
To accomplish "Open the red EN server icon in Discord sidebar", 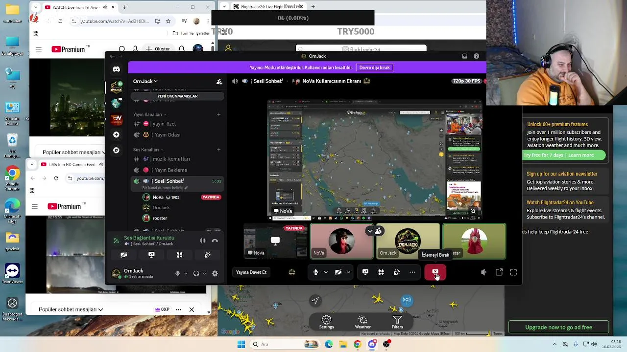I will (116, 119).
